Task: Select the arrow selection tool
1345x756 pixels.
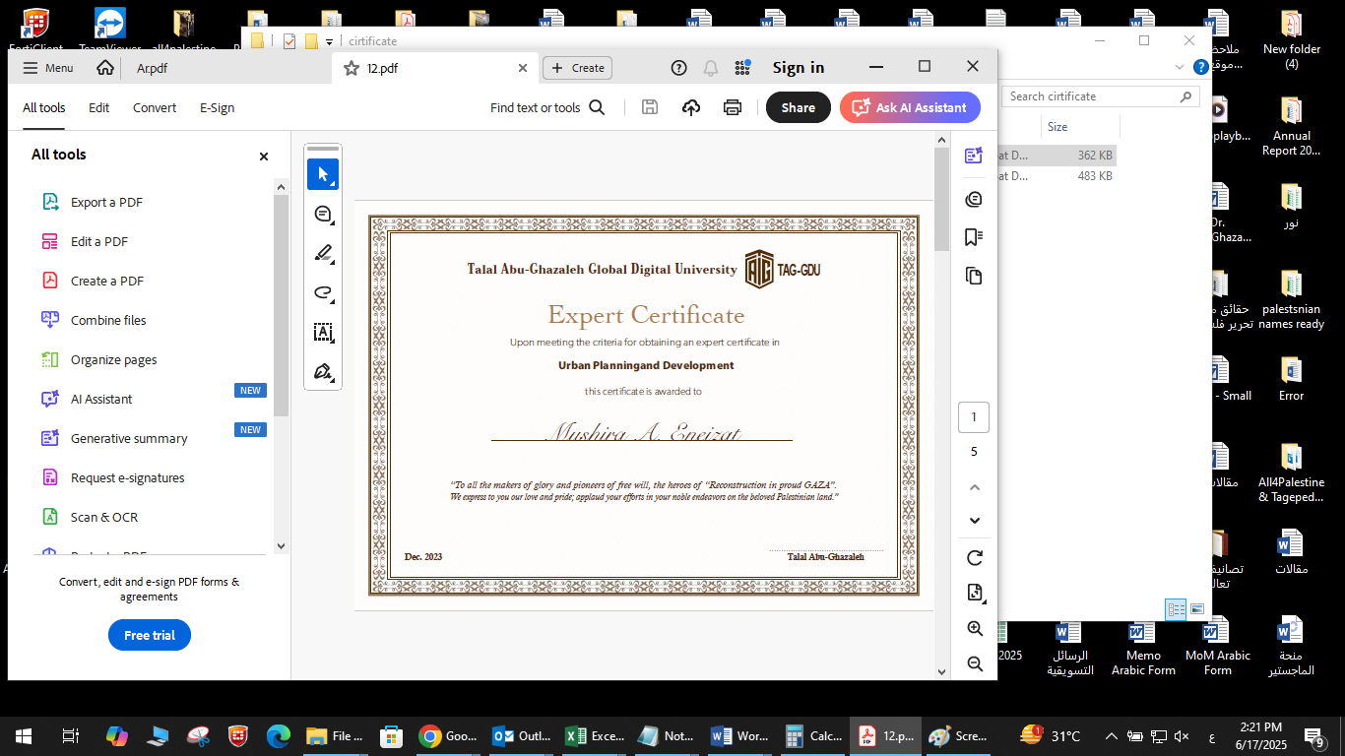Action: (x=322, y=174)
